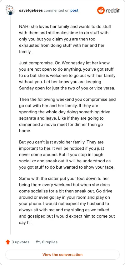Click the orange upvote arrow
This screenshot has height=265, width=125.
pos(8,242)
